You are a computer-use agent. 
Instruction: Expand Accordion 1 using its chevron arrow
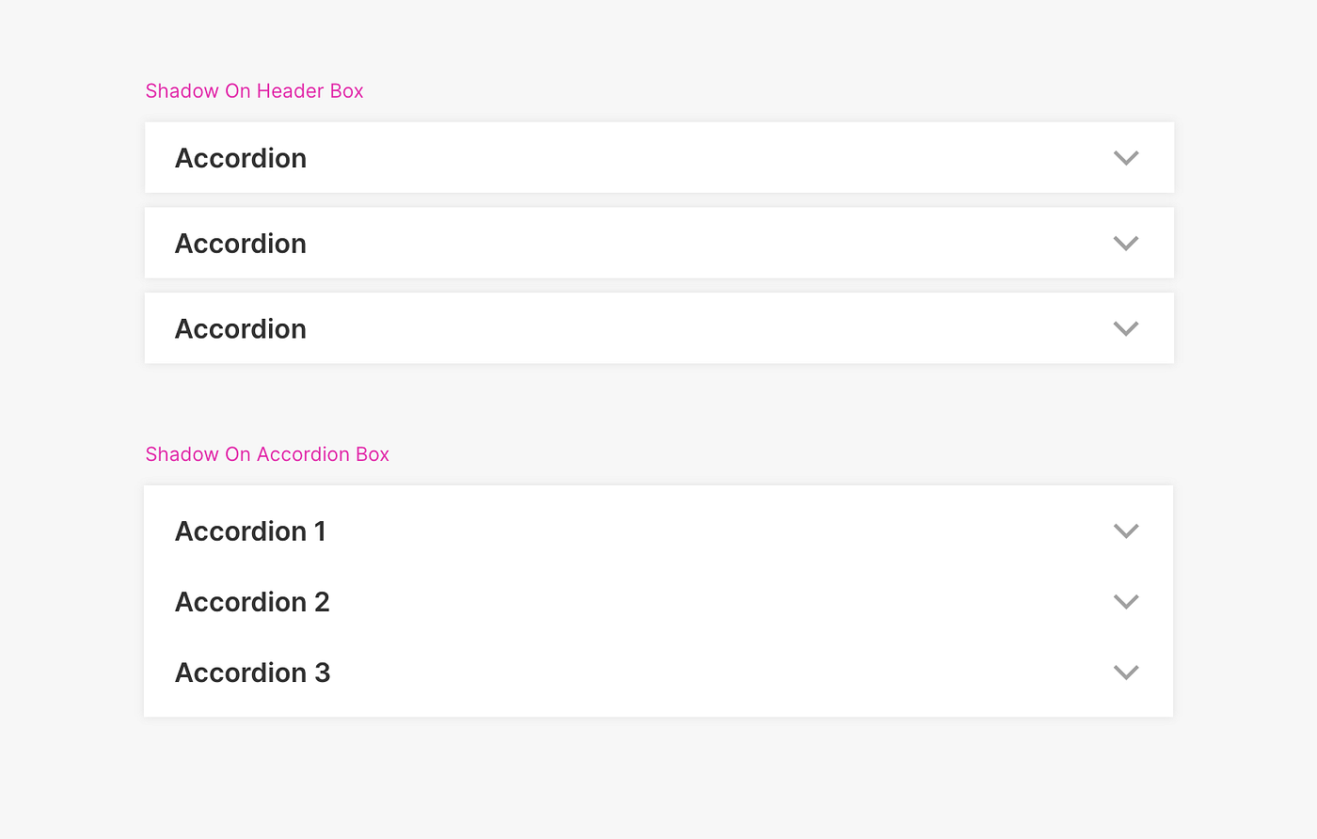pos(1126,531)
